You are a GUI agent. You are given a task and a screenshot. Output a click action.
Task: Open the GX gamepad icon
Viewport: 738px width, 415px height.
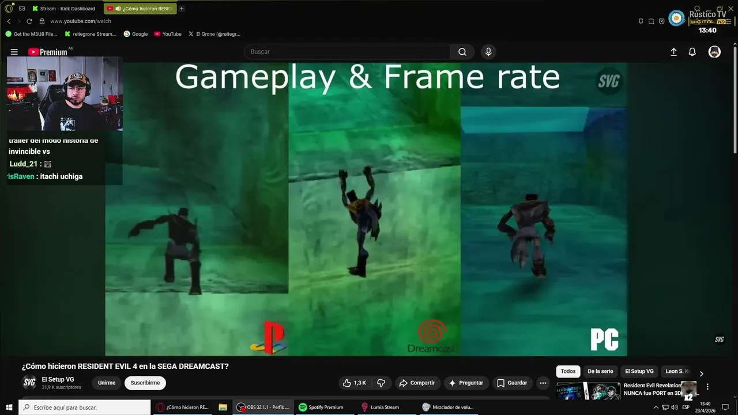tap(22, 9)
